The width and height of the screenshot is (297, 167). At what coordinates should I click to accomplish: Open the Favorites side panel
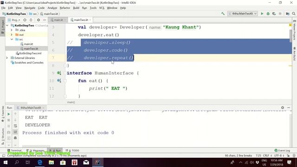tap(3, 114)
